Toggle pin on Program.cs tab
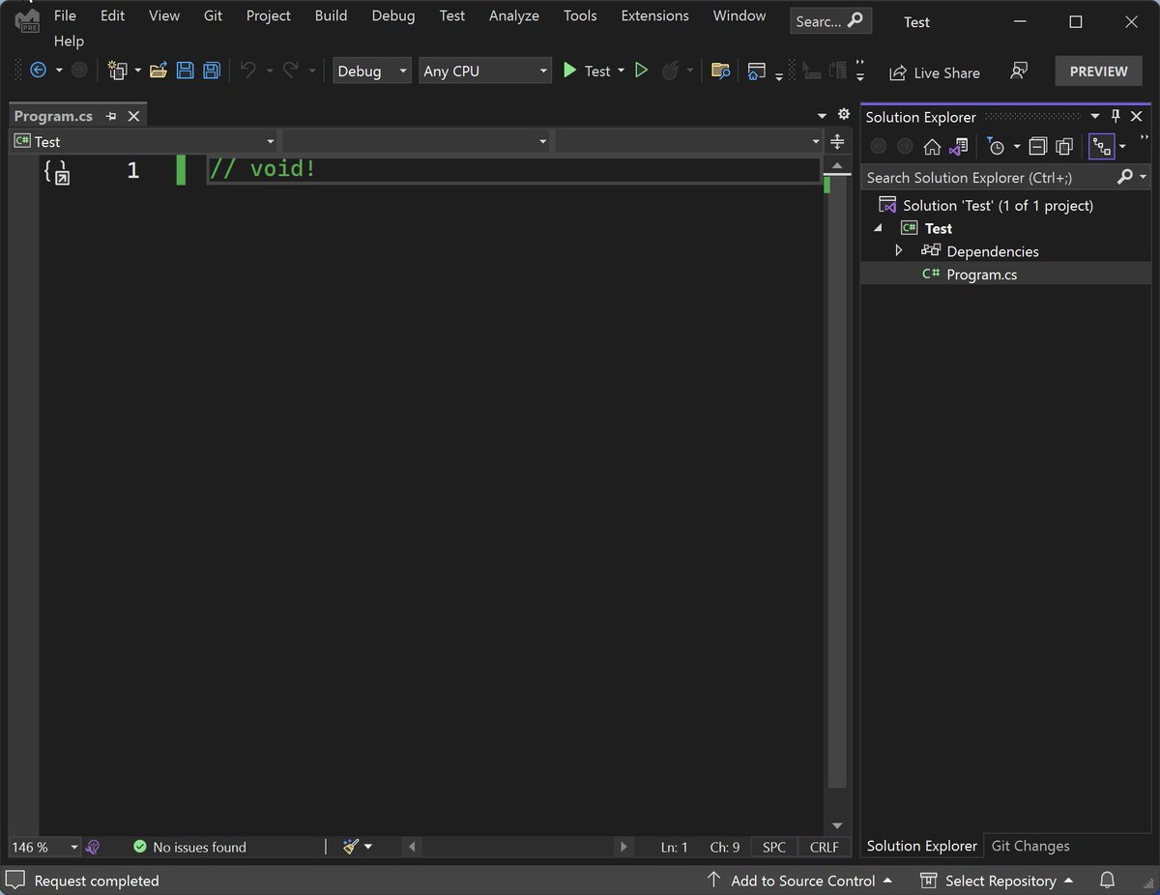1160x895 pixels. click(x=111, y=116)
